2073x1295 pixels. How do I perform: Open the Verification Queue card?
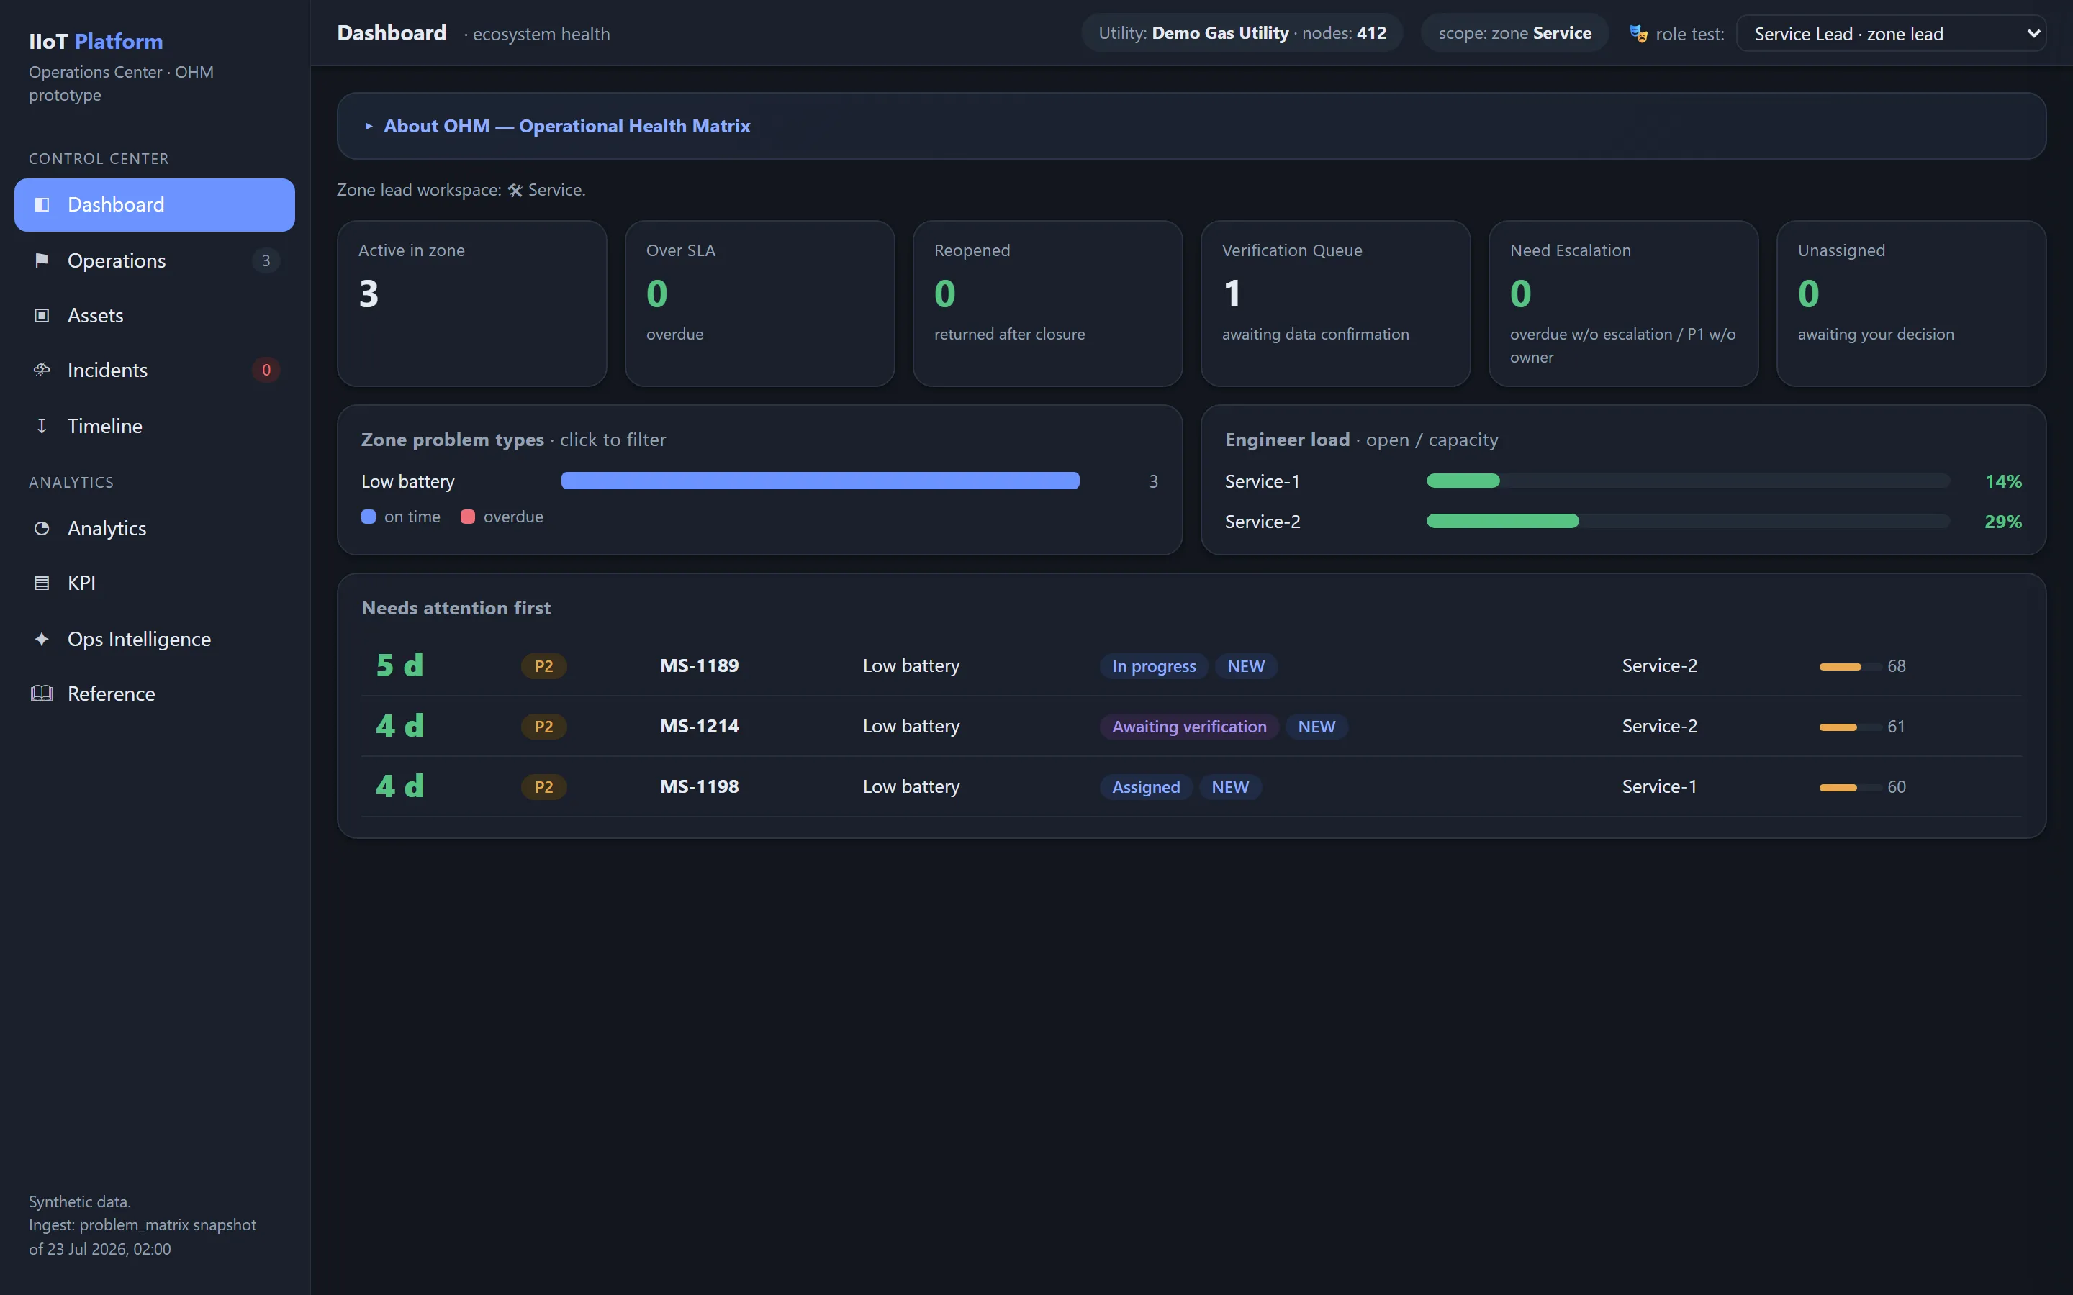coord(1335,303)
